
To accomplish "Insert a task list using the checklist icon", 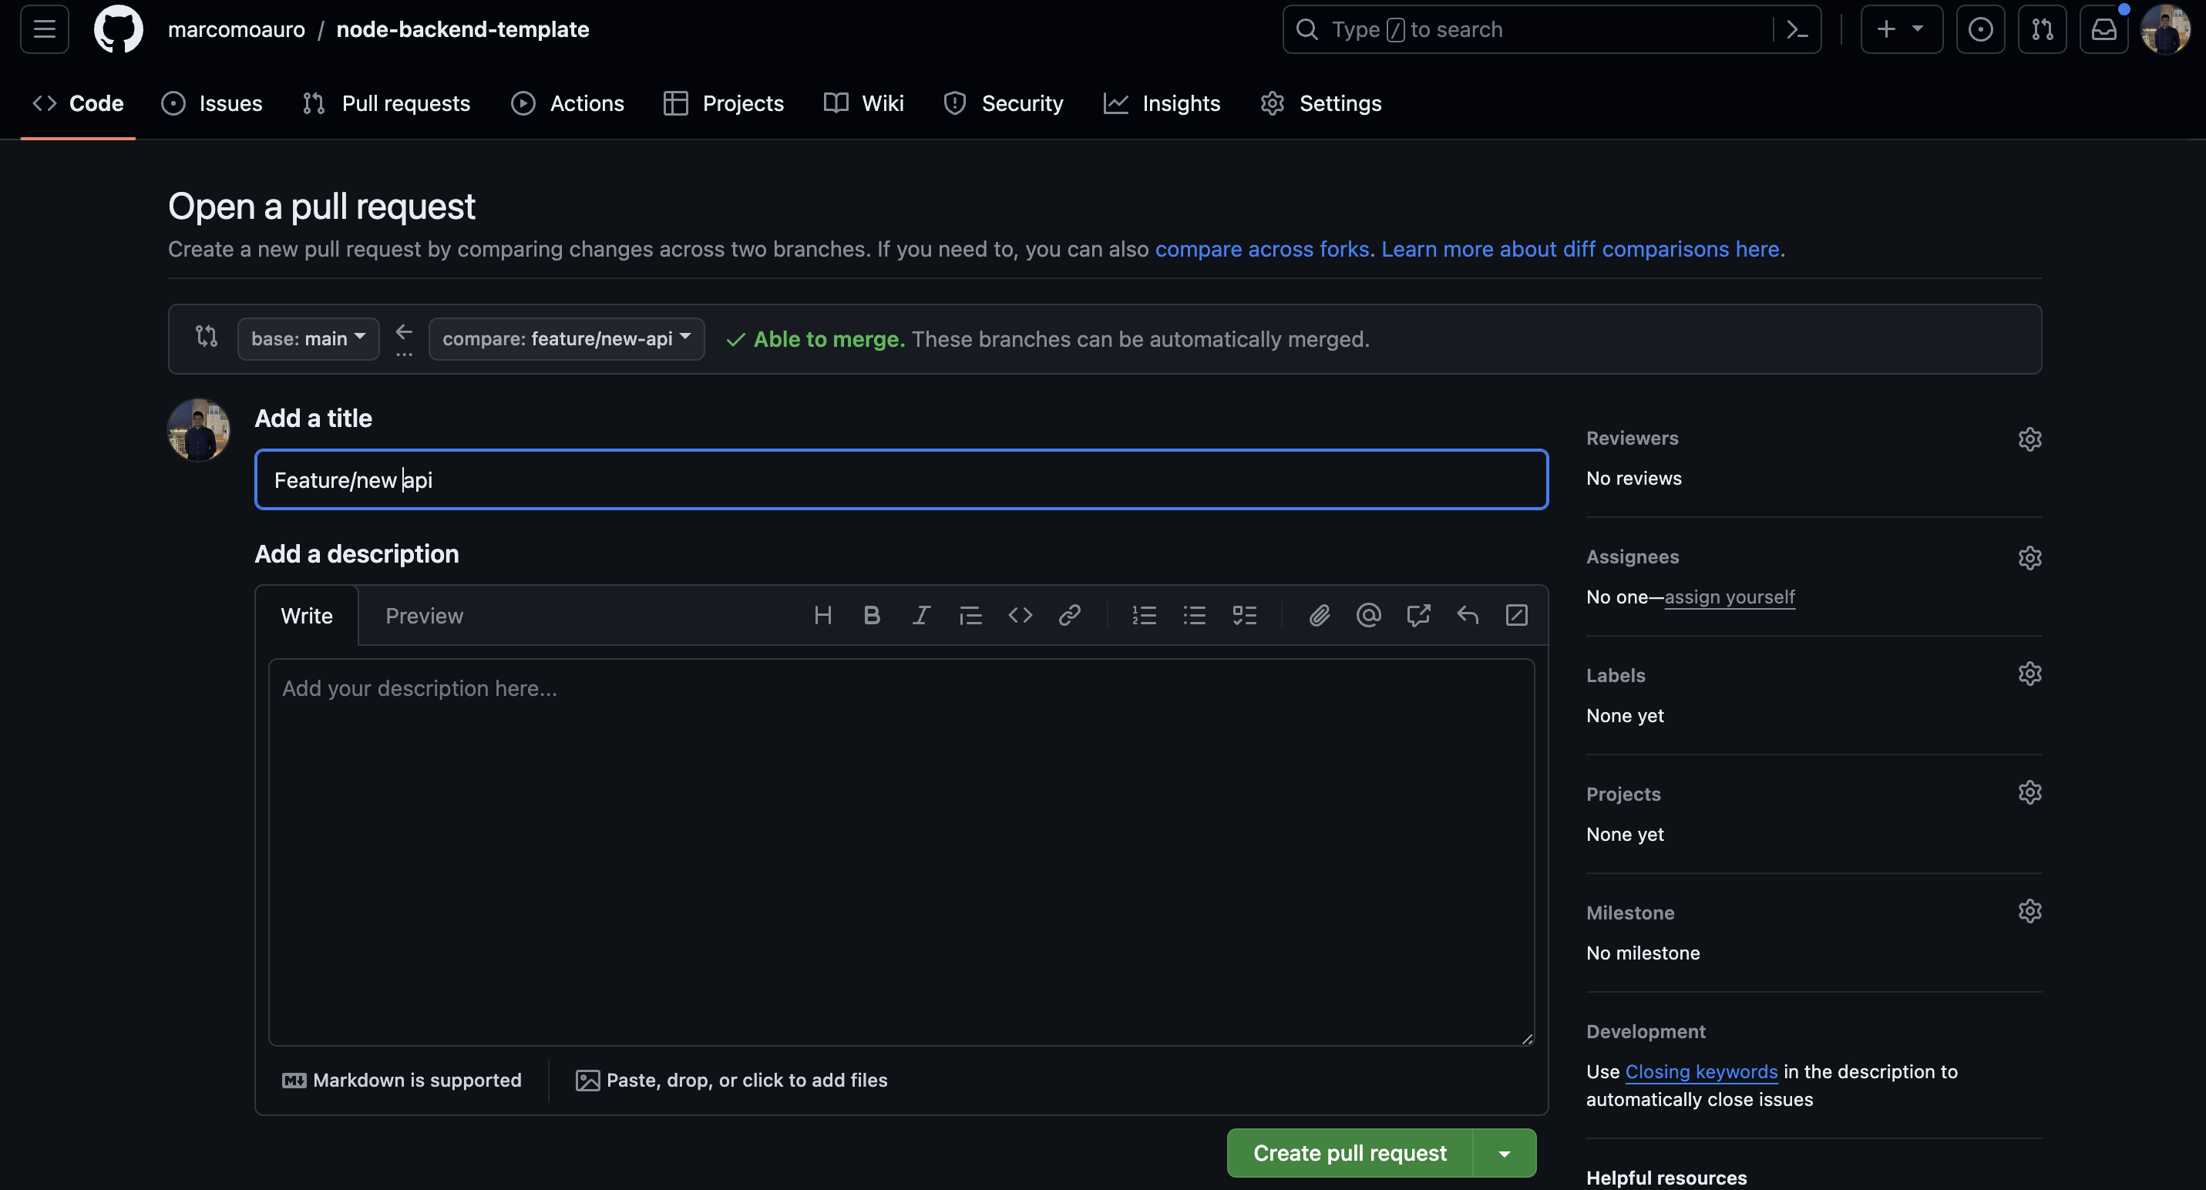I will click(x=1244, y=615).
